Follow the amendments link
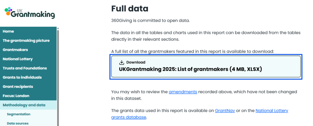Screen dimensions: 313x126 (183, 92)
